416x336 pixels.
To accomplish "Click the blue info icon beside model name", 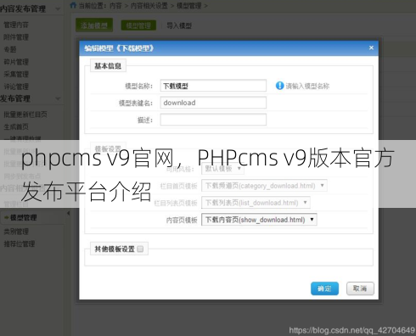I will (279, 86).
